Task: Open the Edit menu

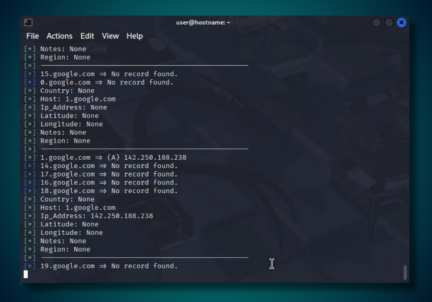Action: (87, 36)
